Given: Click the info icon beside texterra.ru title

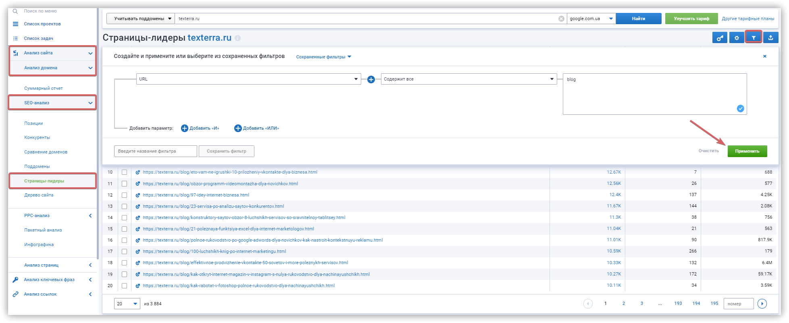Looking at the screenshot, I should point(238,38).
